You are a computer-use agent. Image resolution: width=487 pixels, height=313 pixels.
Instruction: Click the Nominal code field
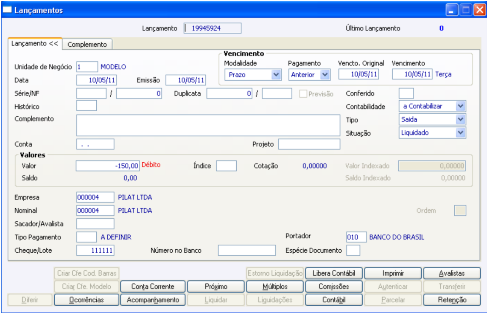click(95, 211)
